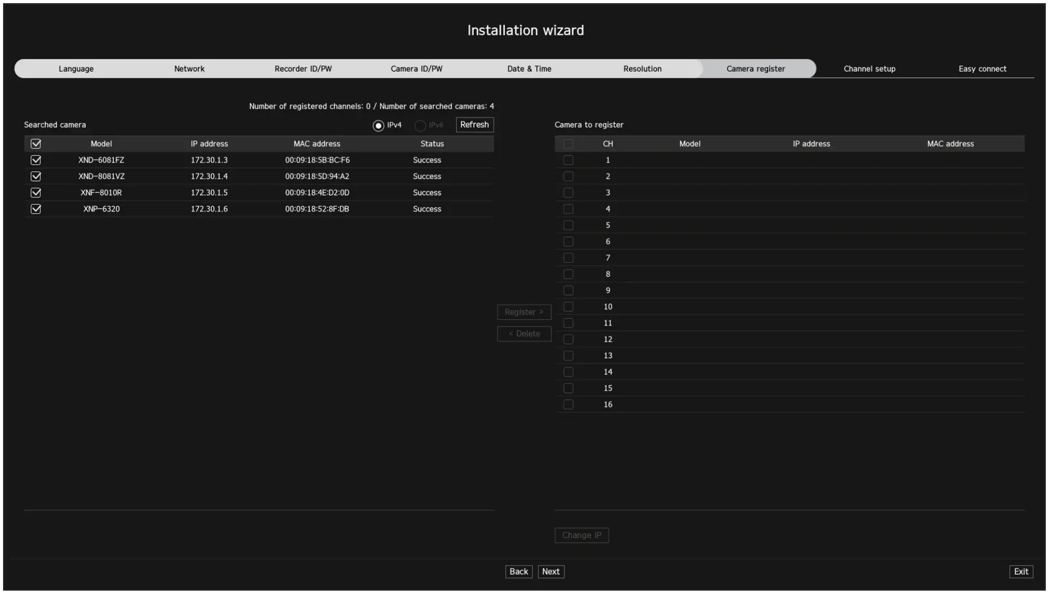Toggle the XNF-8010R camera checkbox
This screenshot has height=596, width=1050.
tap(36, 192)
